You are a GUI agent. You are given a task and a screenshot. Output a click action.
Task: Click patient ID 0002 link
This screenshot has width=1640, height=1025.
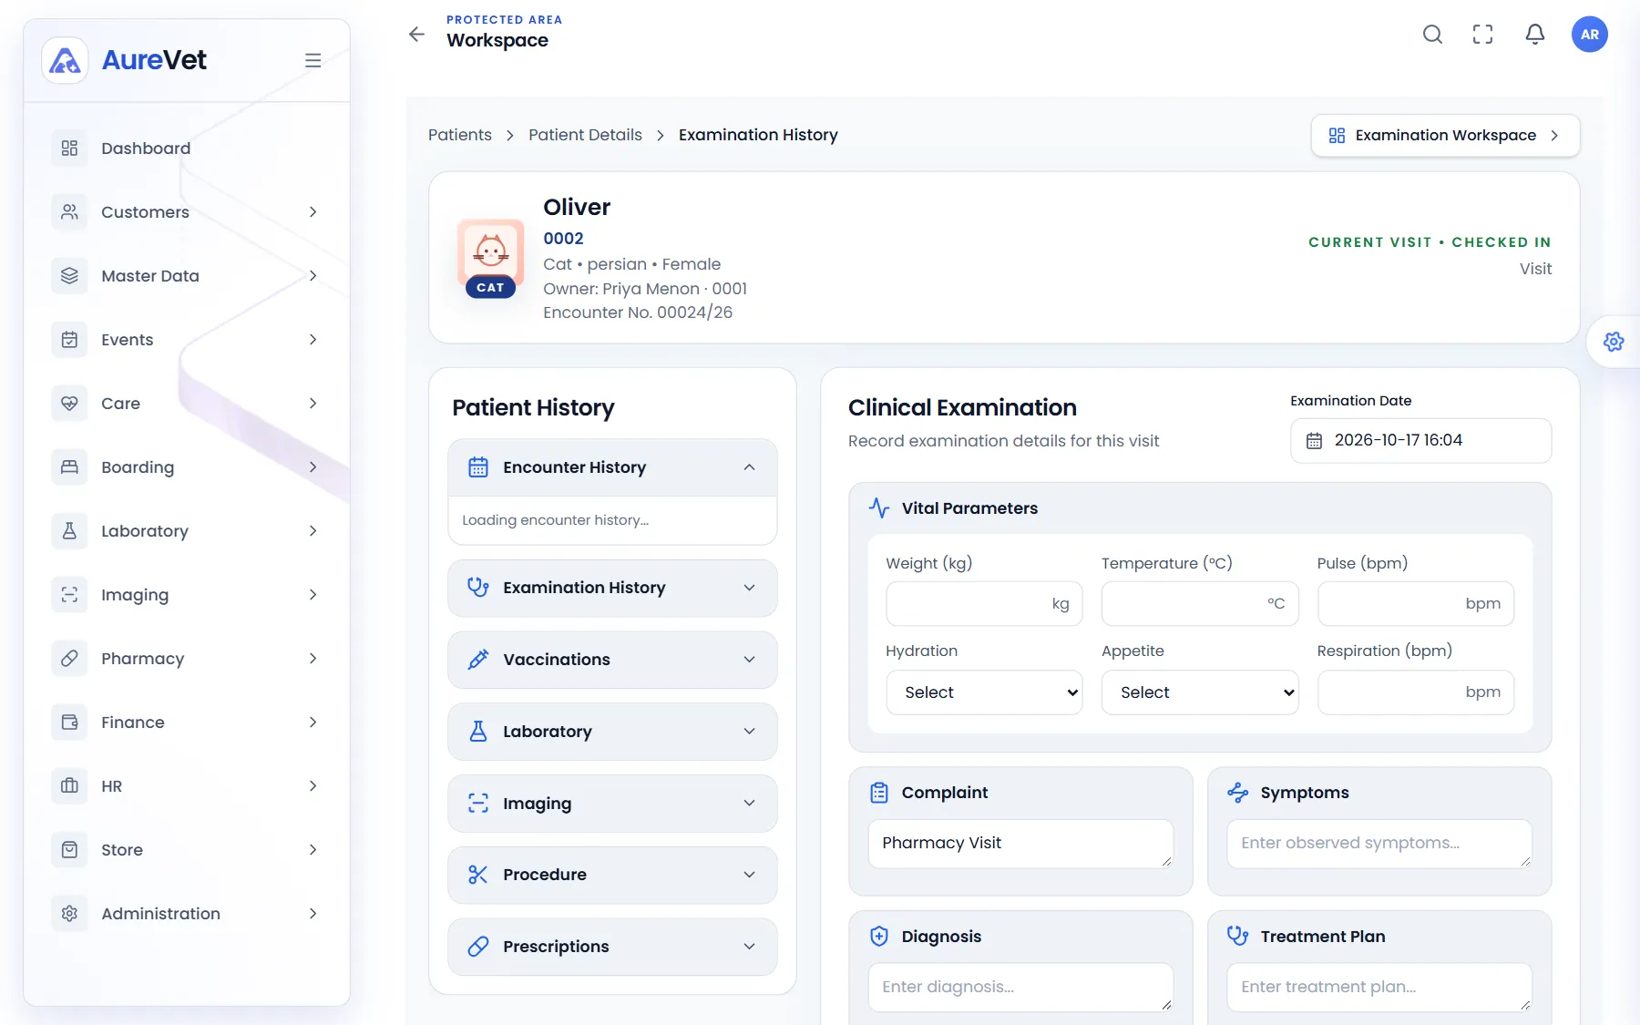coord(563,239)
